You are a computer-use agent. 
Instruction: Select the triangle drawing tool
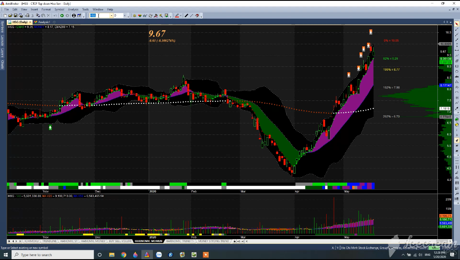457,82
